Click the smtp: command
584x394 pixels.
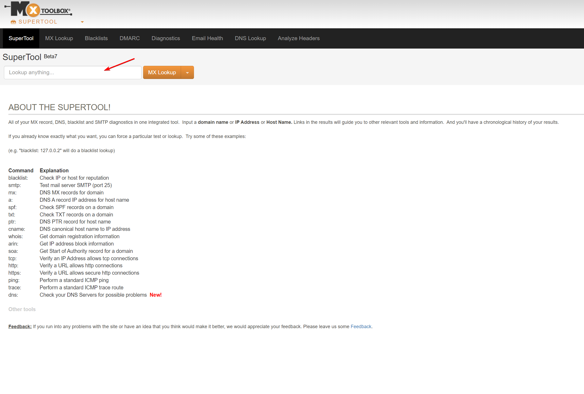[x=15, y=185]
